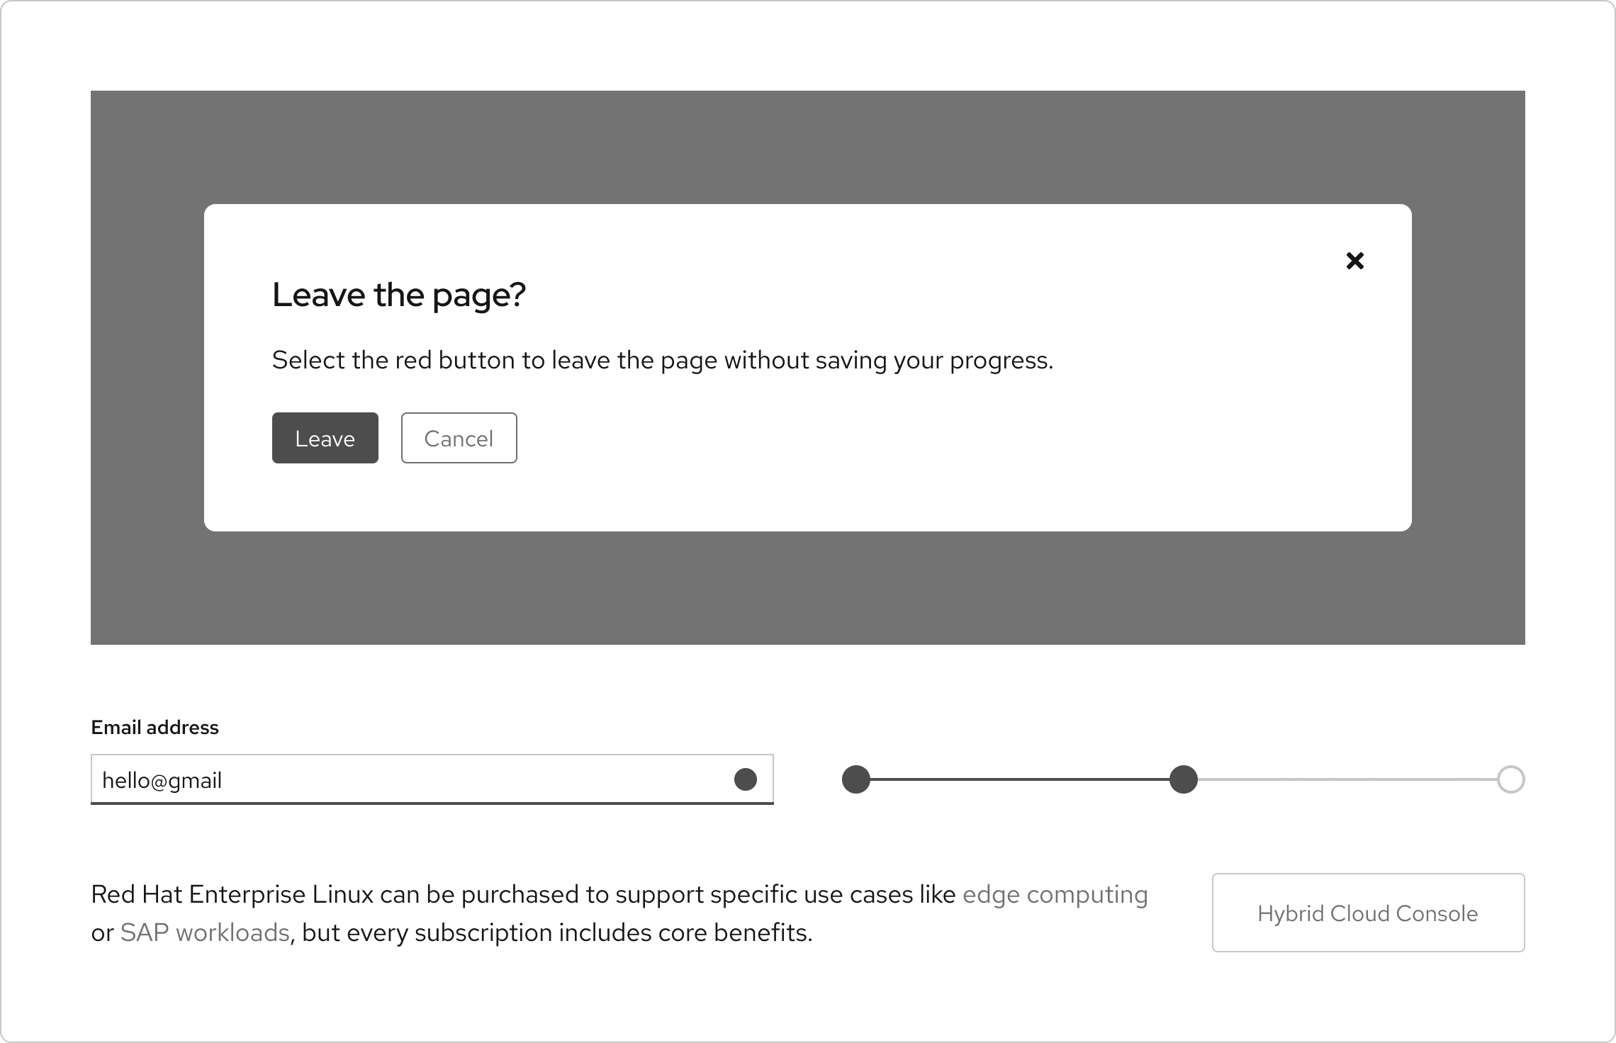Screen dimensions: 1616x1043
Task: Dismiss the dialog with the X icon
Action: [x=1354, y=261]
